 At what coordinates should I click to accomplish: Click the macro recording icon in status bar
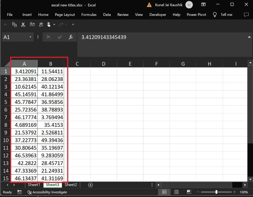[x=20, y=192]
